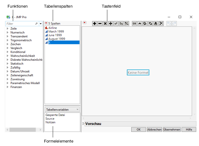This screenshot has height=146, width=199.
Task: Expand the Zeichen function group
Action: point(8,44)
